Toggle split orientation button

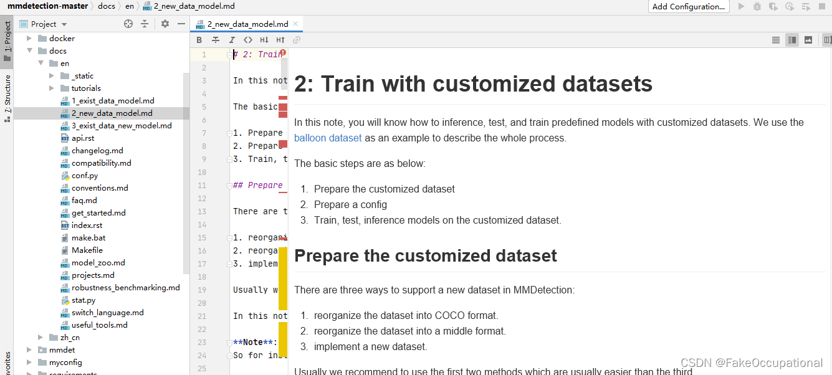827,40
